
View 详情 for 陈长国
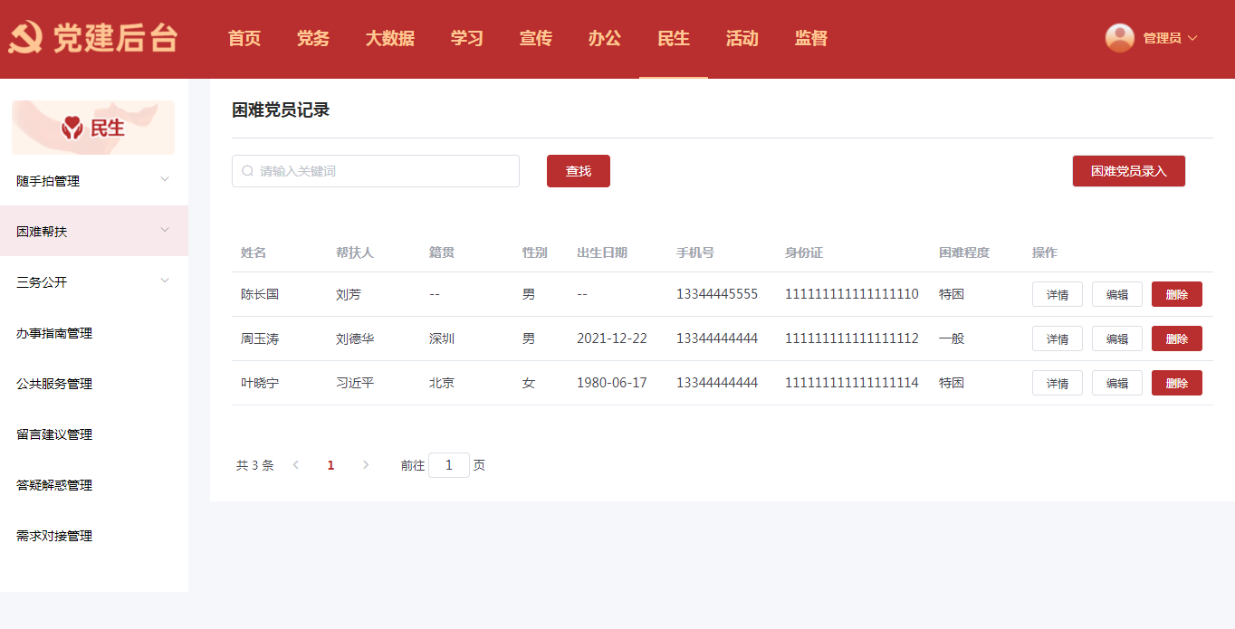(1057, 295)
